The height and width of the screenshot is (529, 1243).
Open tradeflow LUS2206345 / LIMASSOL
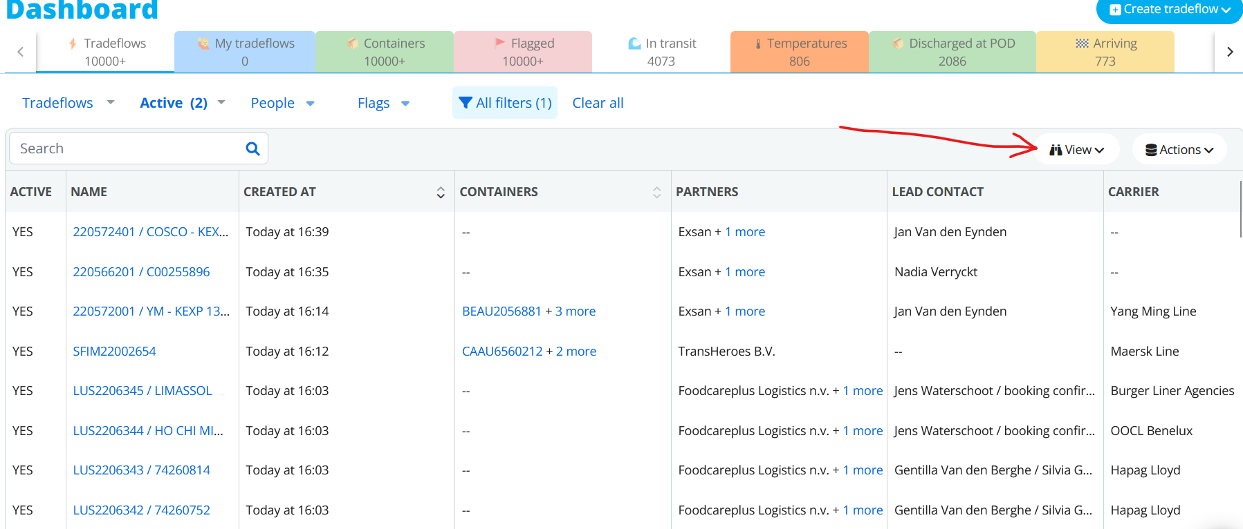tap(142, 391)
